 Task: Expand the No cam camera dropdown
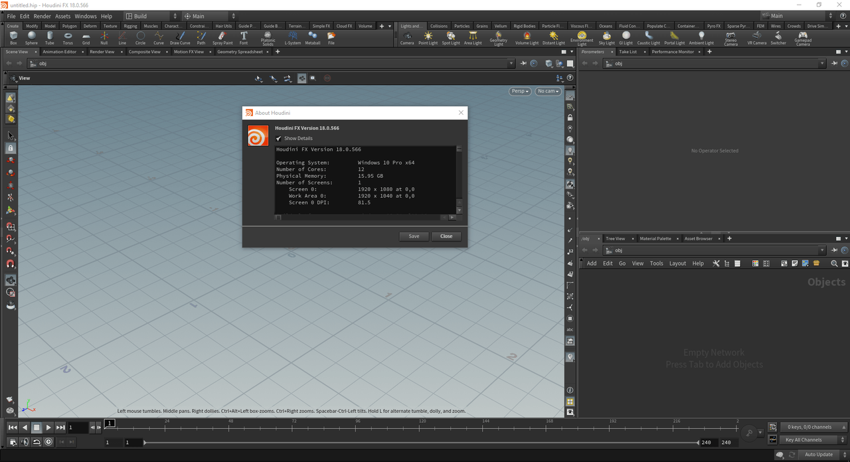[549, 91]
